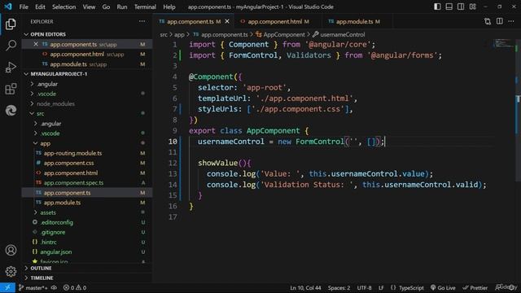The width and height of the screenshot is (521, 293).
Task: Collapse the Open Editors section
Action: 48,34
